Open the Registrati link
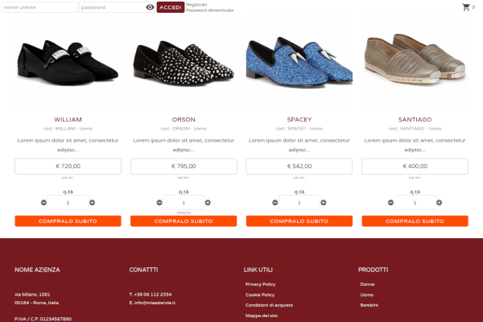The height and width of the screenshot is (322, 483). [x=196, y=5]
